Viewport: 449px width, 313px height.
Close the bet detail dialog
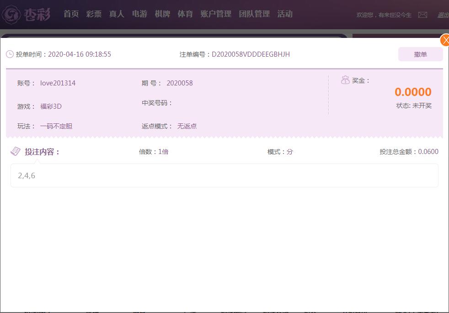pos(445,40)
